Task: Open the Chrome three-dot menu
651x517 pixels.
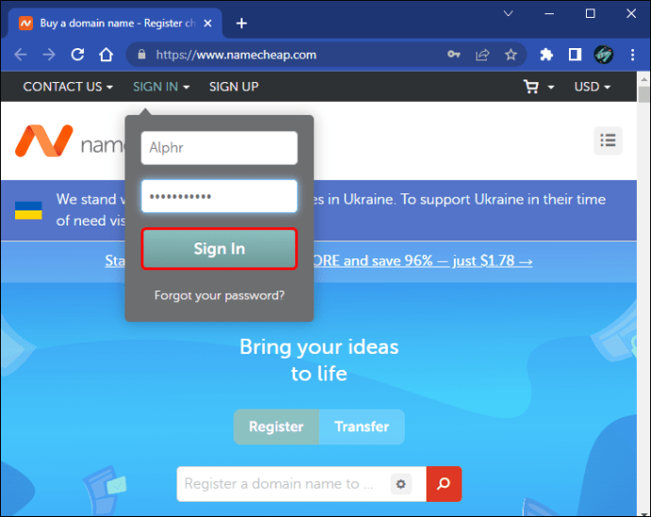Action: point(632,55)
